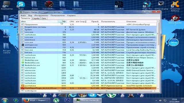Select the Прерывания row

coord(89,24)
